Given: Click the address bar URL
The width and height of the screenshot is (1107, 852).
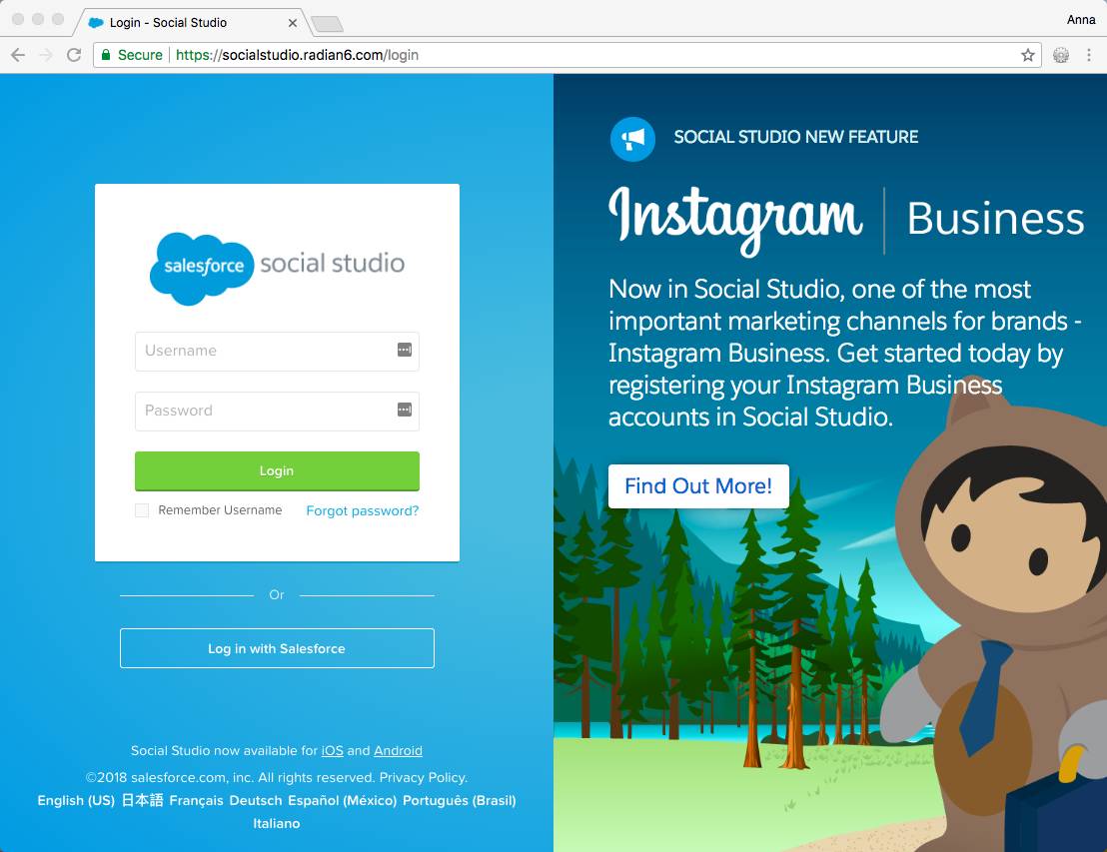Looking at the screenshot, I should 297,55.
